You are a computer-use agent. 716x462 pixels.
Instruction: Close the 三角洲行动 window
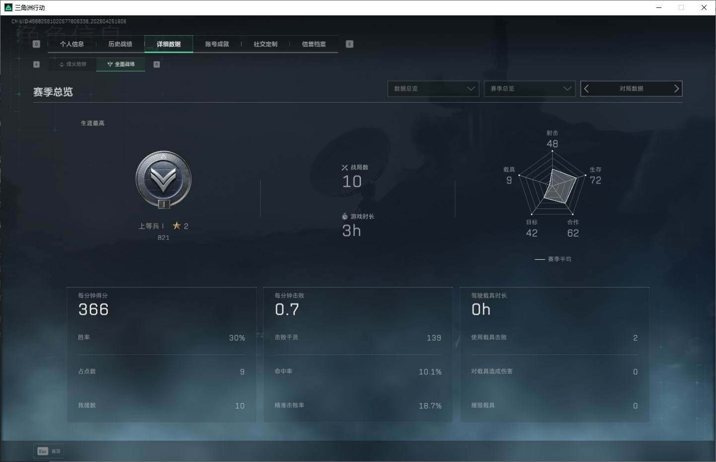pos(704,7)
